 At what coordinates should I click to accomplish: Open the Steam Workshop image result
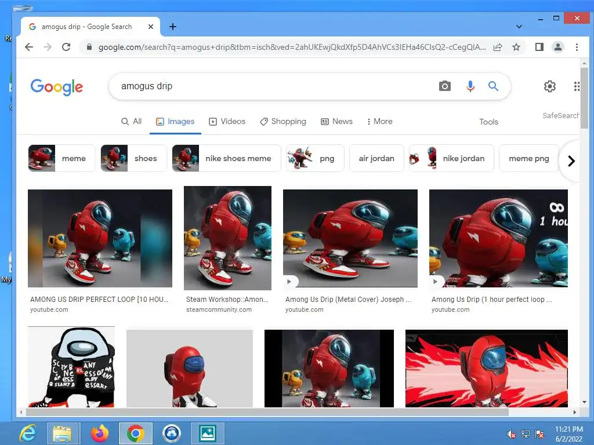click(227, 238)
